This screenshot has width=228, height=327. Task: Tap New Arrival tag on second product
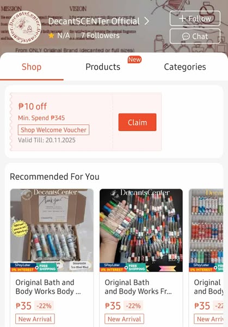(x=124, y=319)
